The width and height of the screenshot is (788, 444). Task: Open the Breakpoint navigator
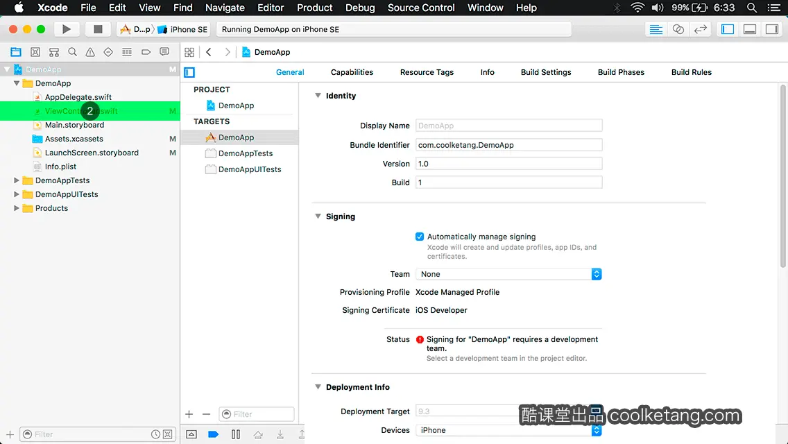pos(146,52)
